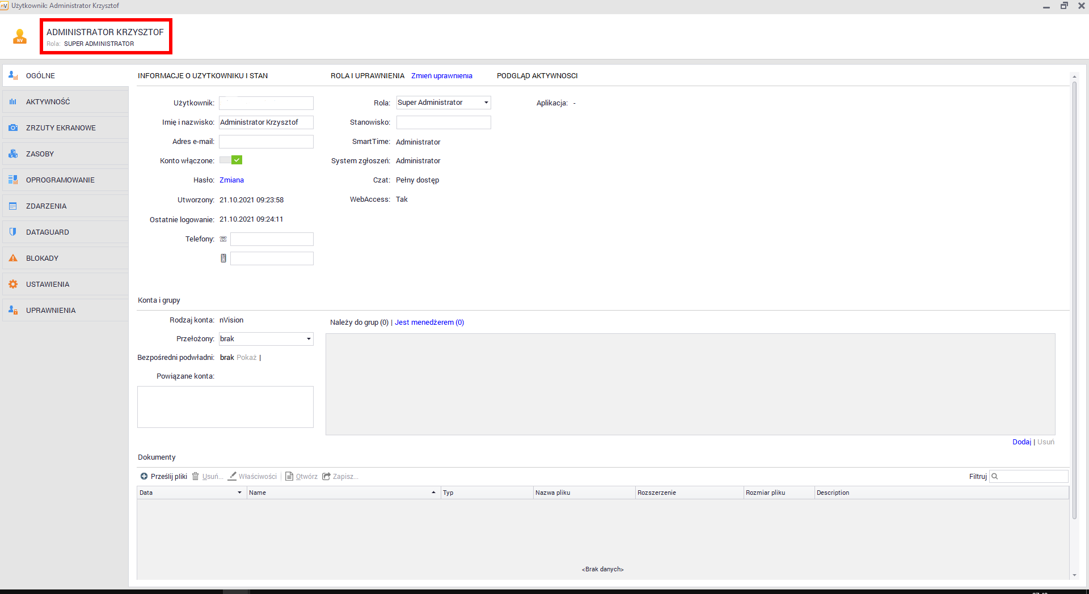Open the Data column filter arrow
Screen dimensions: 1089x594
click(239, 493)
